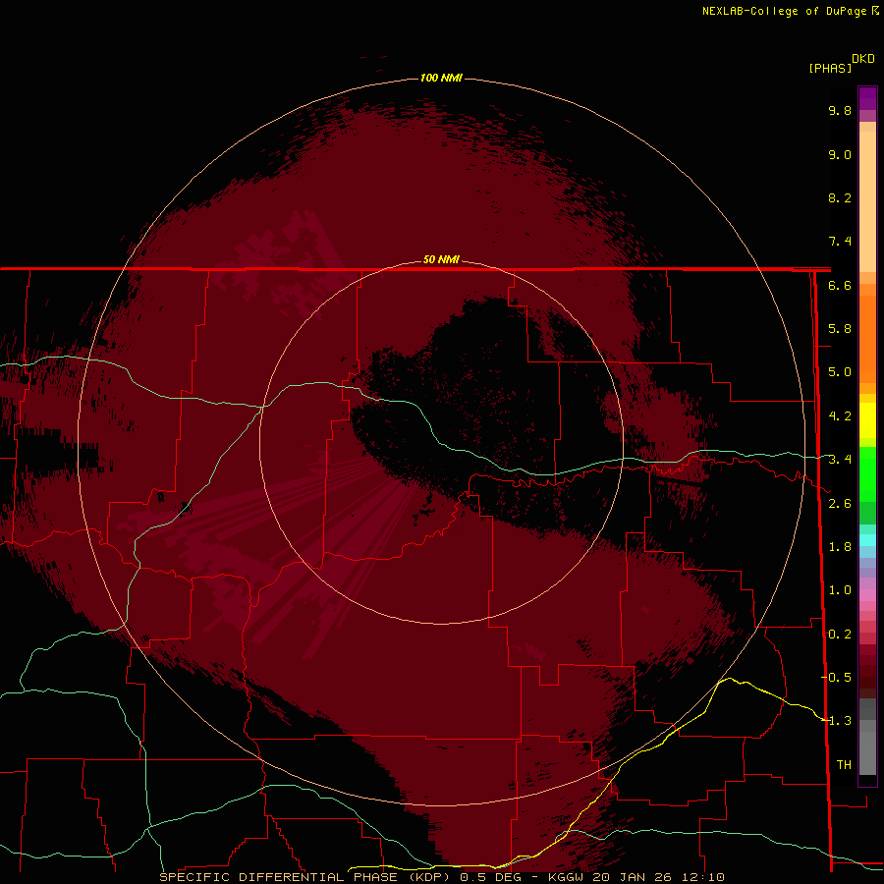Pick the yellow color bar segment

click(x=867, y=420)
